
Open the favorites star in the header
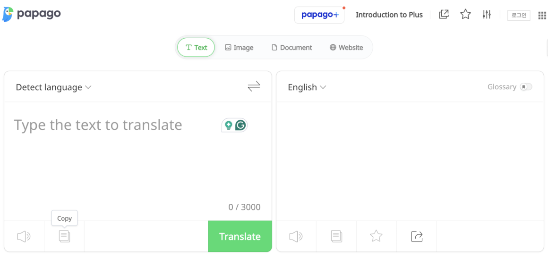point(465,15)
